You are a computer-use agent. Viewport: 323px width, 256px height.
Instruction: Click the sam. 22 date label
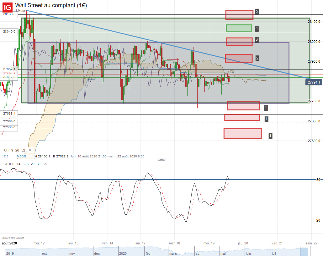[311, 243]
